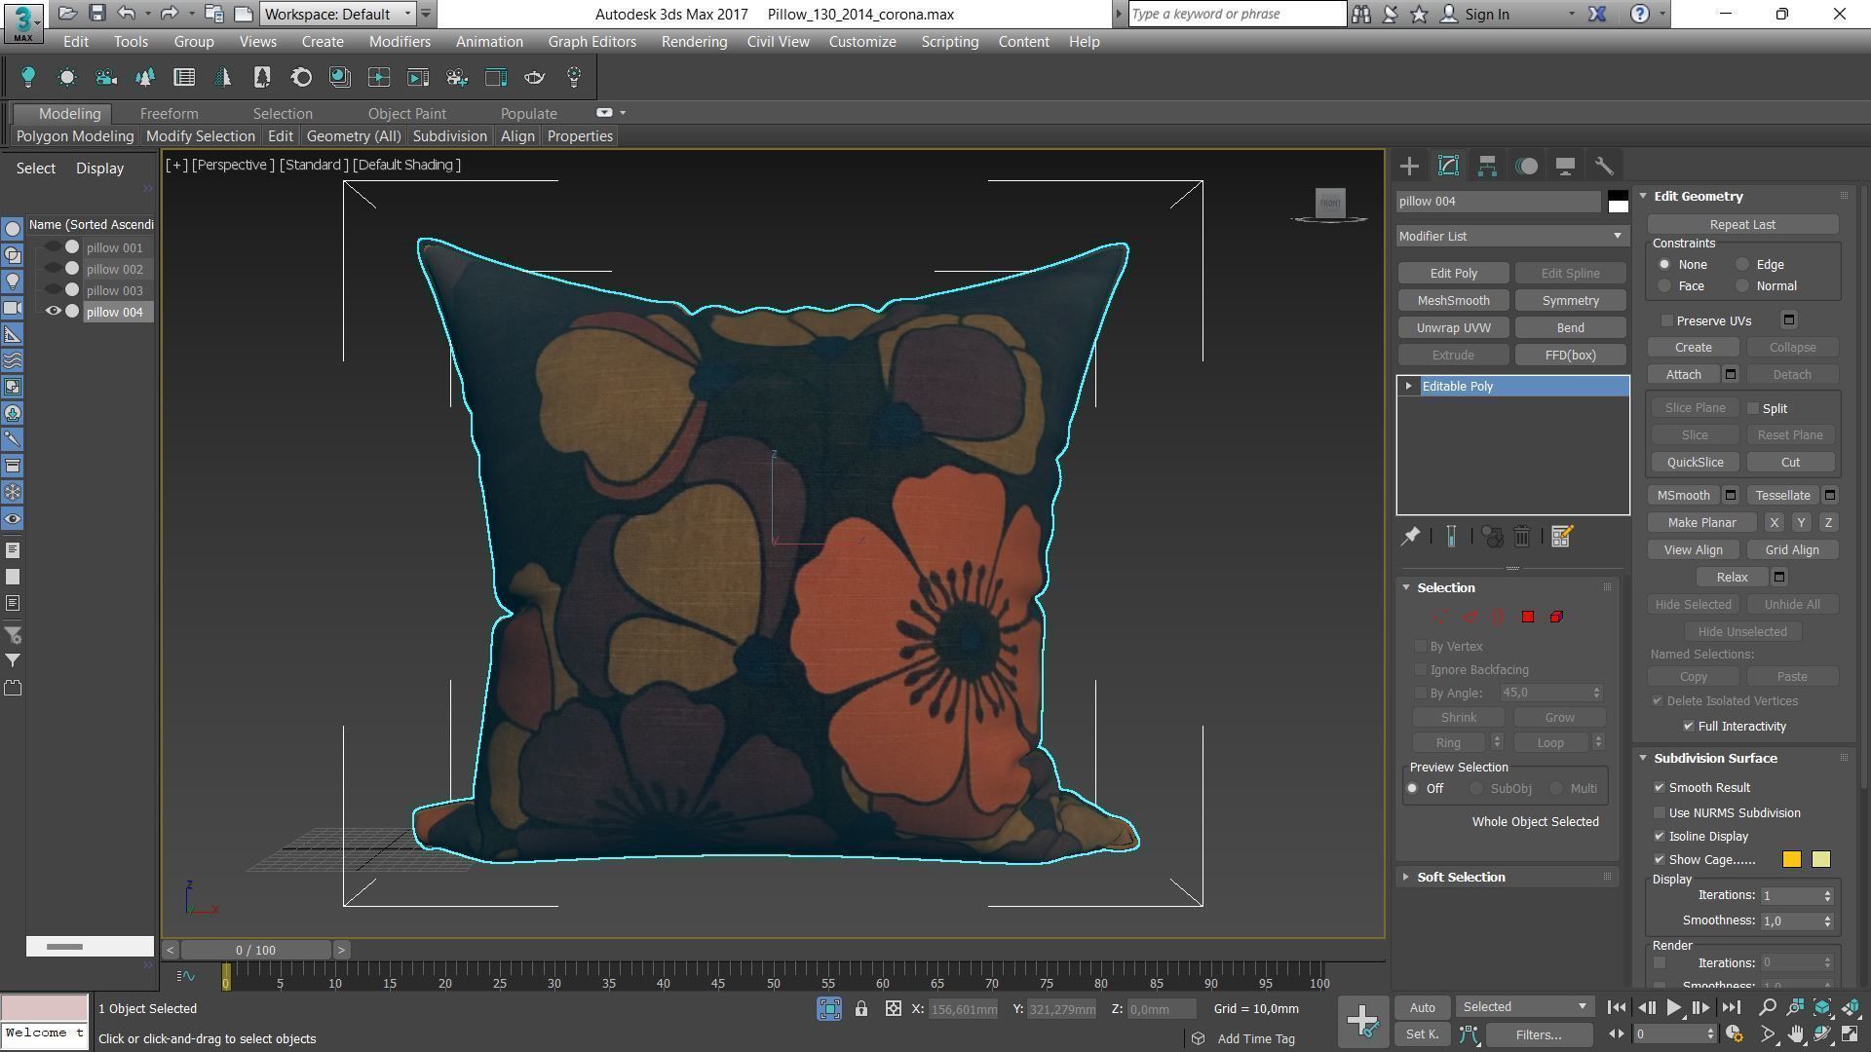Switch to the Object Paint ribbon tab
This screenshot has width=1871, height=1052.
pyautogui.click(x=406, y=113)
